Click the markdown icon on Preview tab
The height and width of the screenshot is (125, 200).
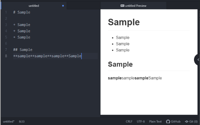(x=122, y=6)
